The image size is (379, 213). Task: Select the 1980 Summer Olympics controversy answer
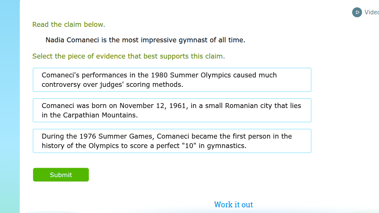172,80
